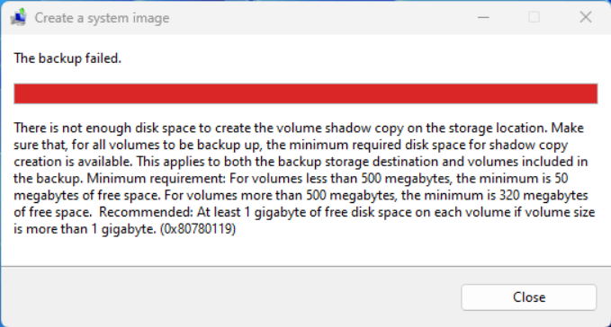Screen dimensions: 611x327
Task: Click the "Minimum requirement:" text in the message
Action: click(157, 179)
